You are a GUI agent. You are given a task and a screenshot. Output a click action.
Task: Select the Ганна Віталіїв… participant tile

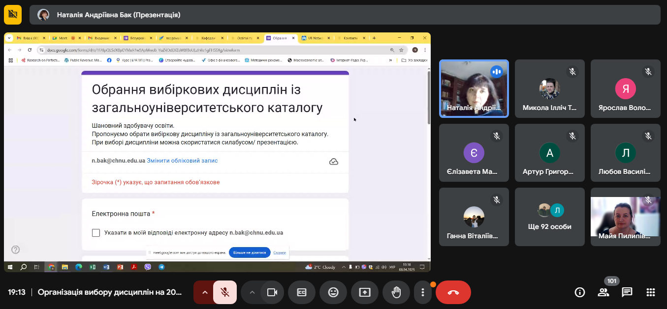click(474, 217)
